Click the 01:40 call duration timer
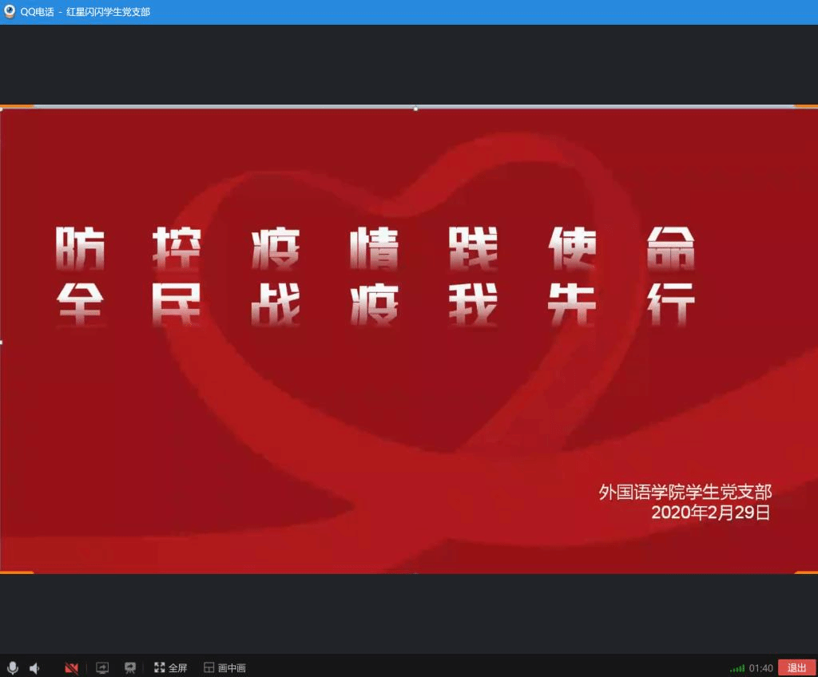This screenshot has height=677, width=818. pos(760,668)
